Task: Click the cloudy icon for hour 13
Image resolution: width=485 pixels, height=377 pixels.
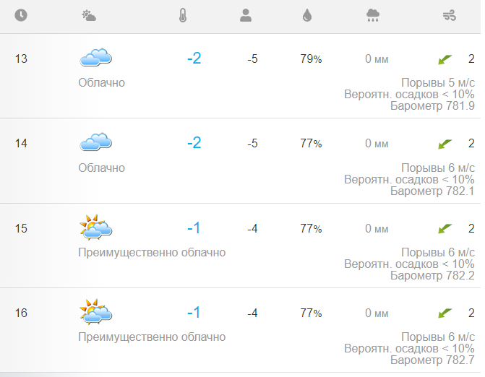Action: click(96, 57)
